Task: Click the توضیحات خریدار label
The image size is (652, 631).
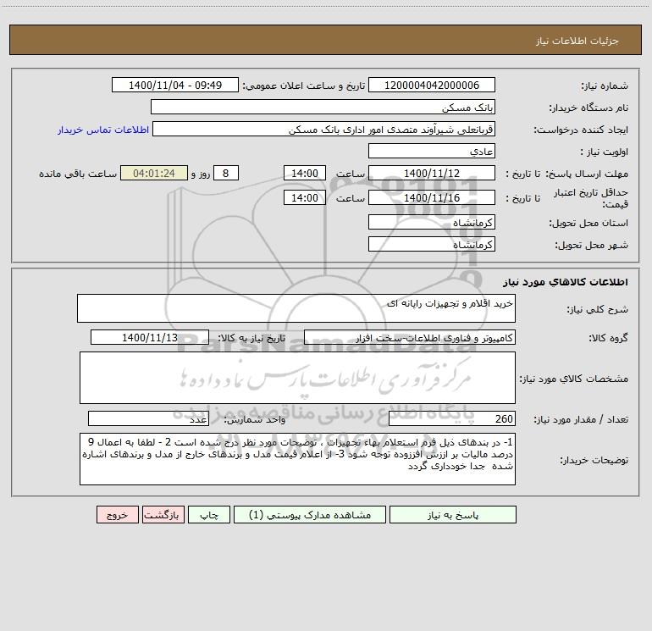Action: pos(594,460)
